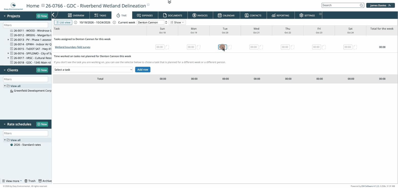Viewport: 398px width, 188px height.
Task: Open the Select a task dropdown
Action: coord(93,70)
